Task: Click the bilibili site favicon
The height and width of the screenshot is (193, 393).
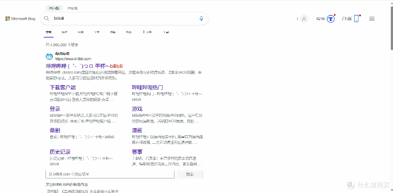Action: (x=50, y=56)
